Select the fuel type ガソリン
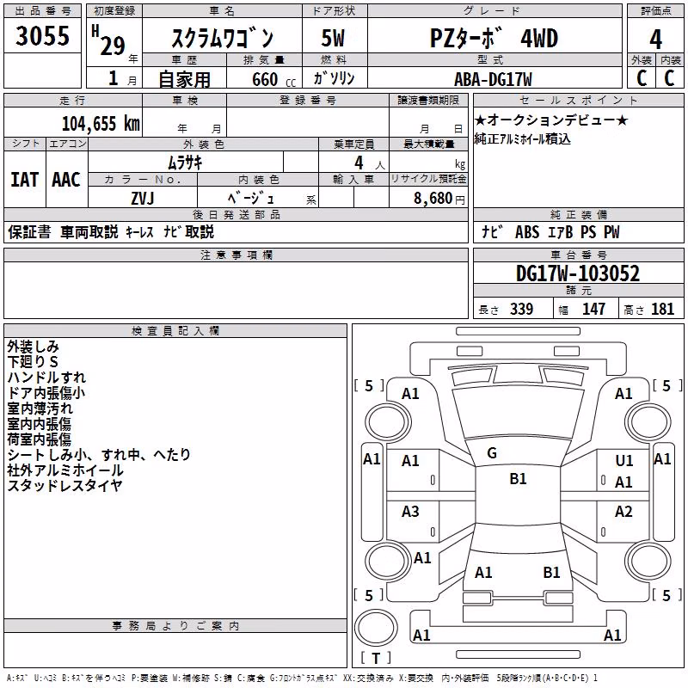This screenshot has width=688, height=688. (x=334, y=78)
